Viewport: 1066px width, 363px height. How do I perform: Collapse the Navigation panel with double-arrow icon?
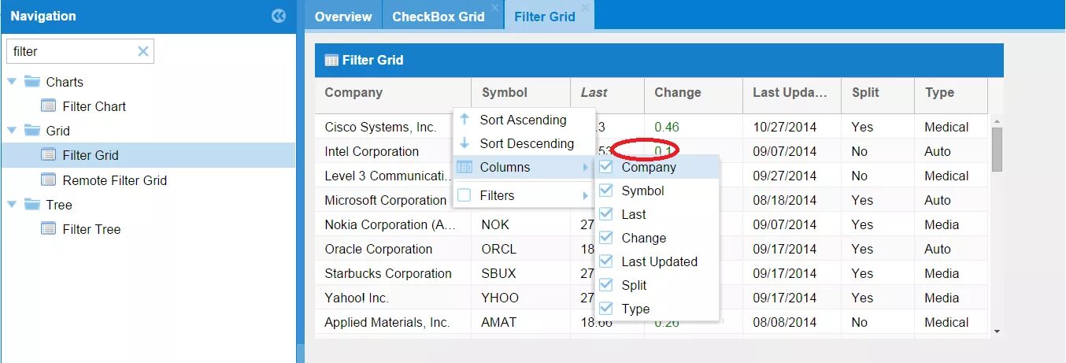(279, 16)
